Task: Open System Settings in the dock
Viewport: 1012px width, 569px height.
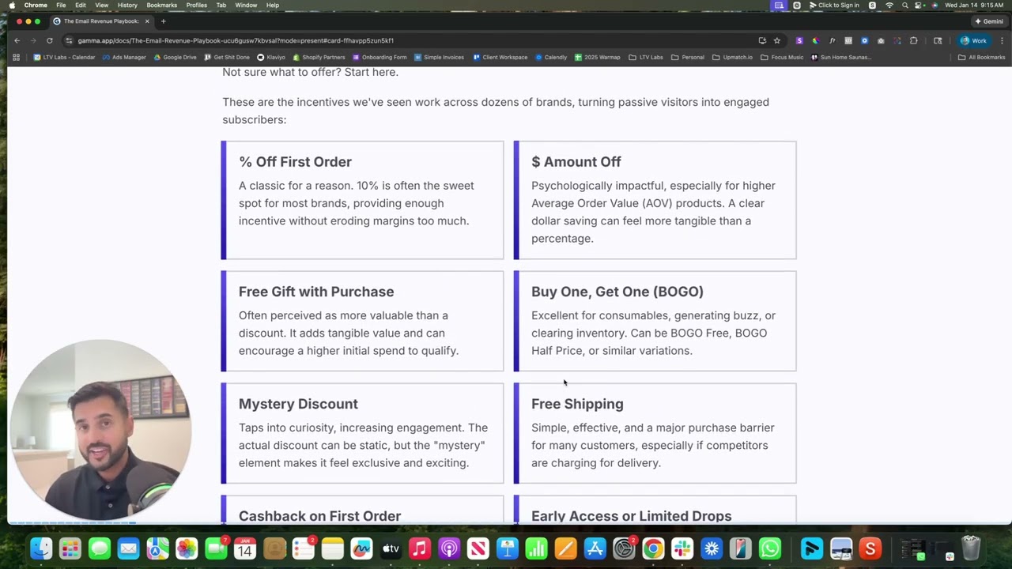Action: tap(624, 548)
